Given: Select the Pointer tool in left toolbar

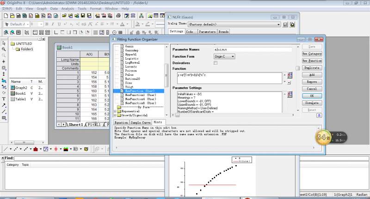Looking at the screenshot, I should (x=4, y=43).
